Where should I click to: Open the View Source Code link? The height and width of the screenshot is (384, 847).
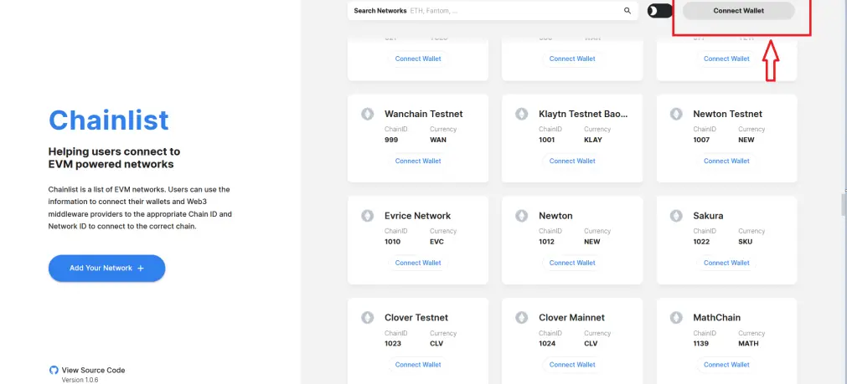(93, 370)
